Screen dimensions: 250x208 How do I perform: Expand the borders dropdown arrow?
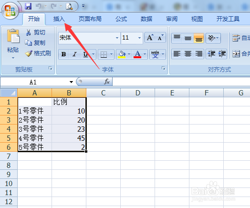coord(112,54)
